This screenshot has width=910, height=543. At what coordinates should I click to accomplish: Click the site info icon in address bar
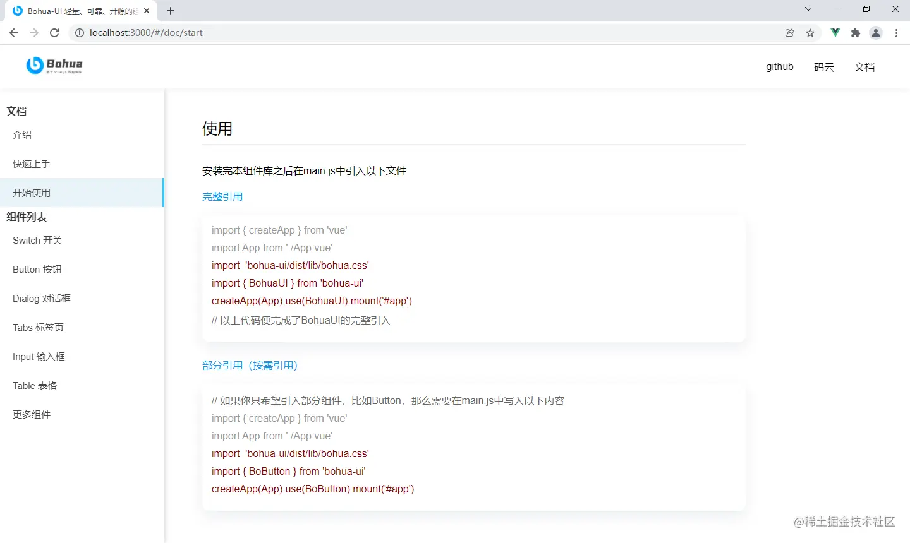click(80, 33)
